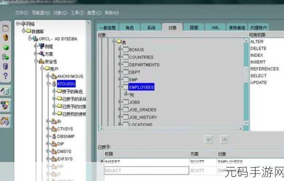Select INDEX in available privileges list

(257, 55)
